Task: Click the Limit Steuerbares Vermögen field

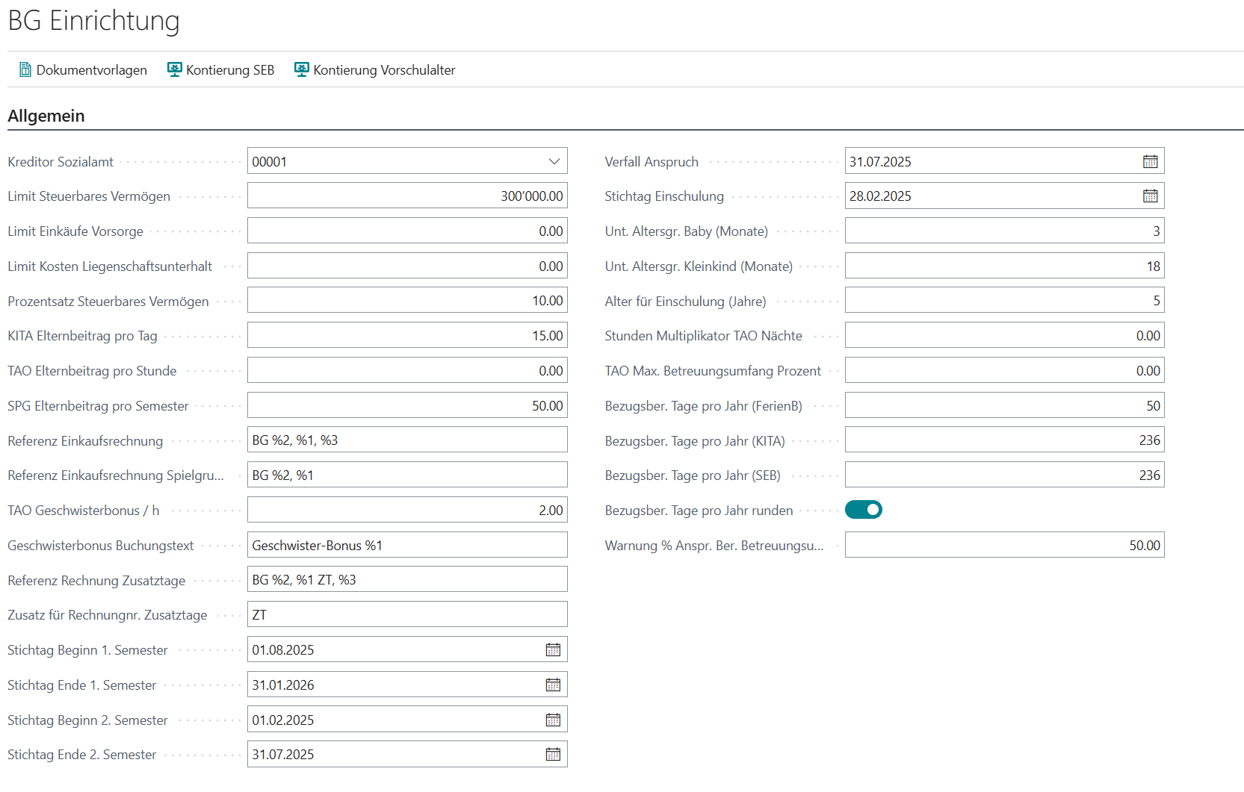Action: tap(407, 196)
